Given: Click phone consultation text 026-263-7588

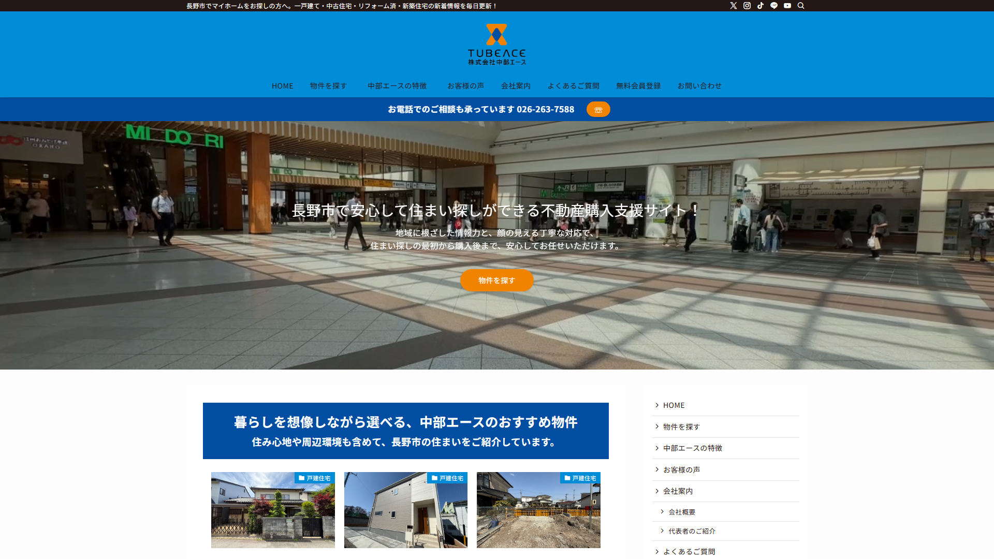Looking at the screenshot, I should (x=481, y=109).
